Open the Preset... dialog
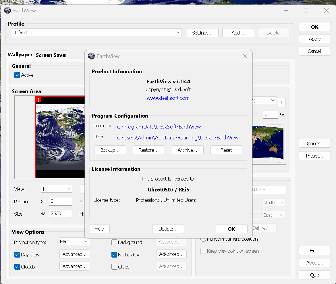Viewport: 336px width, 284px height. (x=315, y=156)
